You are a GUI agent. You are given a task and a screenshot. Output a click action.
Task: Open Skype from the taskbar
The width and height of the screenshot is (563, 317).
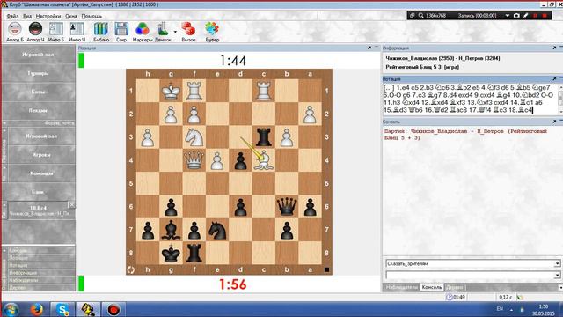point(62,309)
